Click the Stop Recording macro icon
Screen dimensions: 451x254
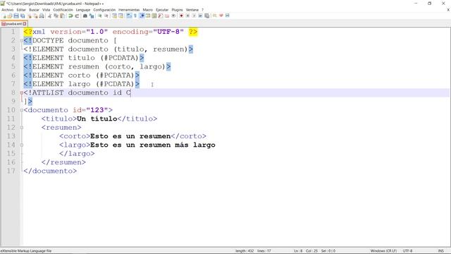[x=187, y=16]
